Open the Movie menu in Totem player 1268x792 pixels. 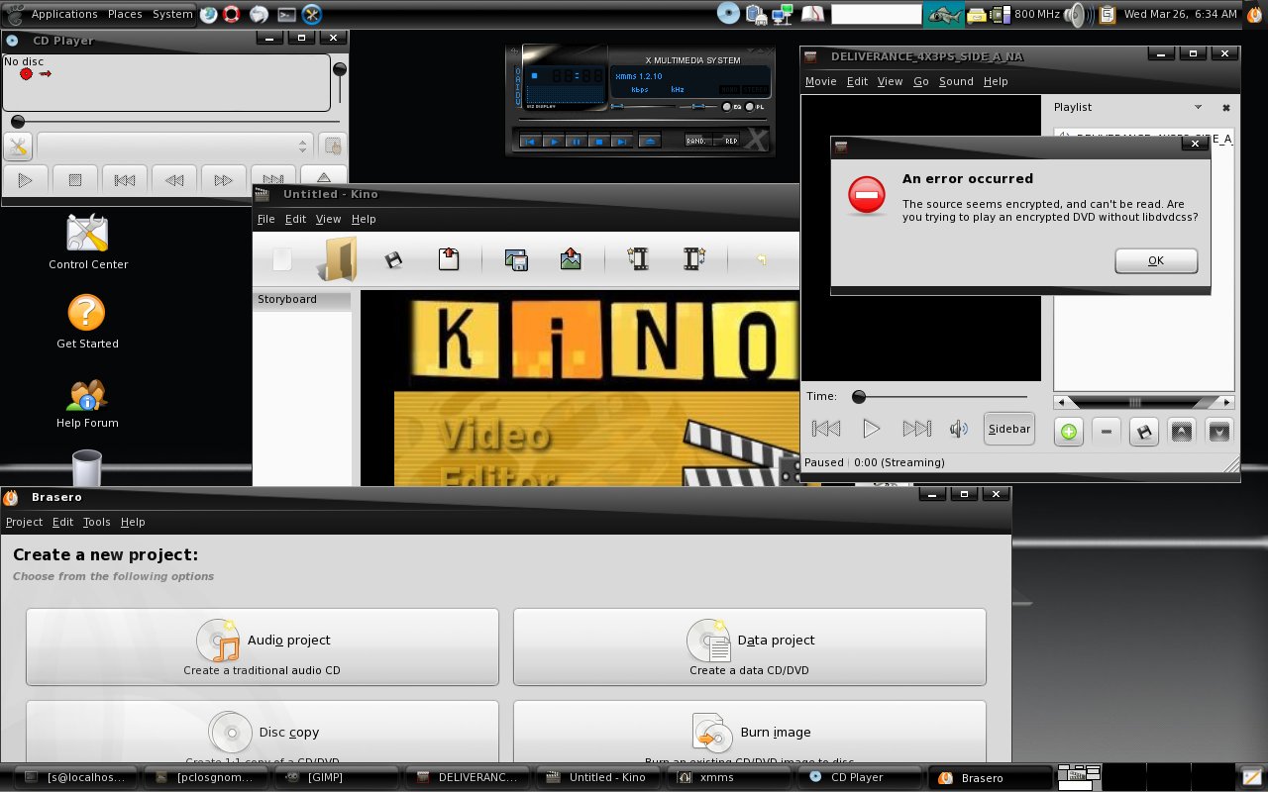point(820,81)
